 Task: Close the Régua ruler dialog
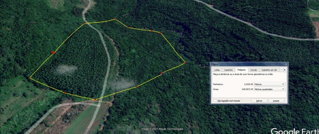286,64
